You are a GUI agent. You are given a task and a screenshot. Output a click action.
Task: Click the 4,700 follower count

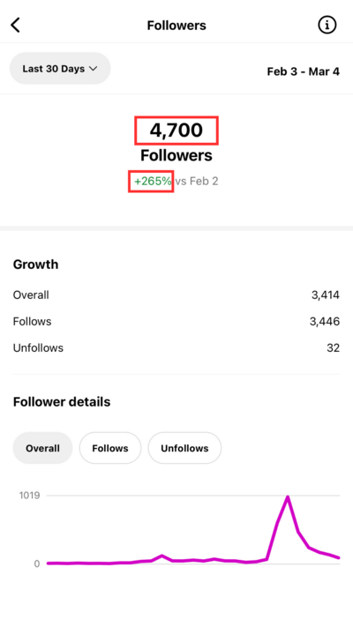tap(176, 131)
